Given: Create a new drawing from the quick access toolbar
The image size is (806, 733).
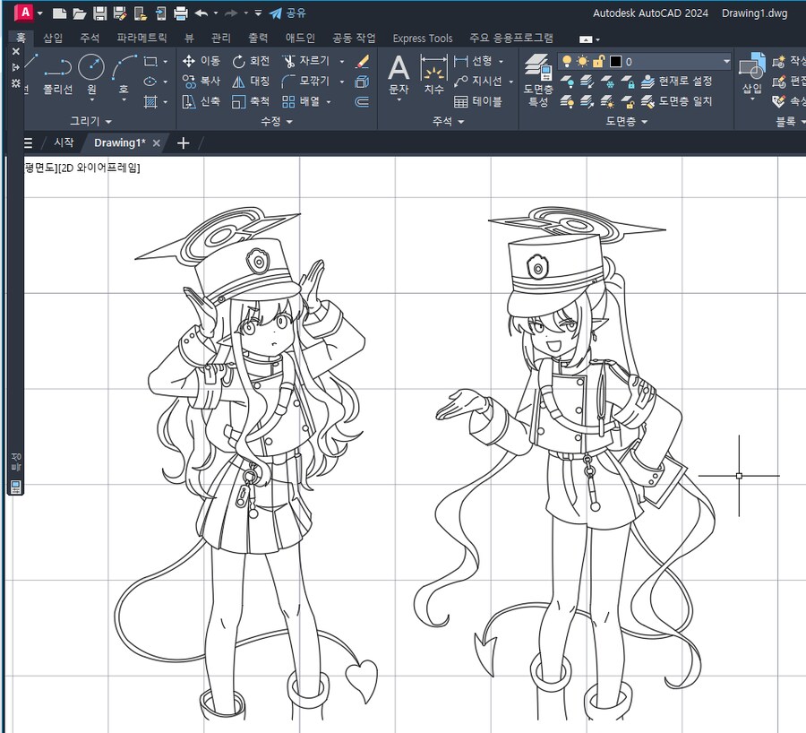Looking at the screenshot, I should [60, 13].
